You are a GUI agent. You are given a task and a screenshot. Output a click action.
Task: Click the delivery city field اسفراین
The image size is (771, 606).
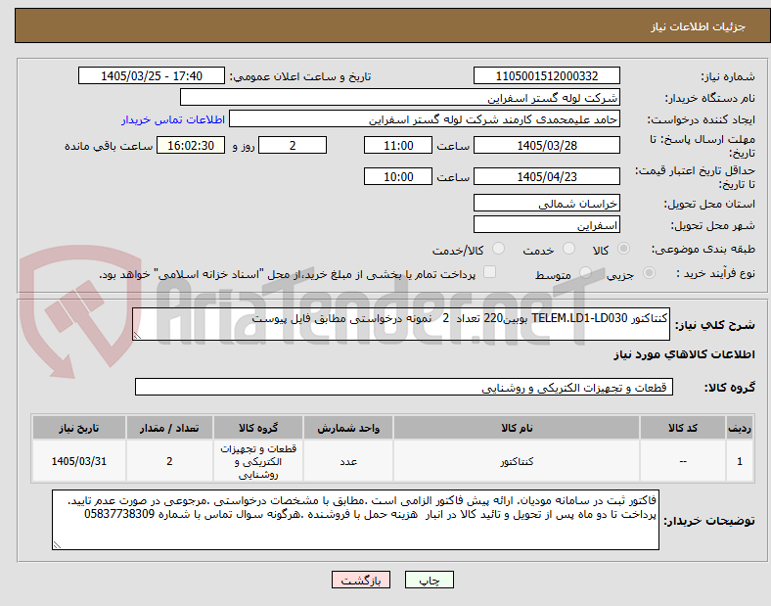click(x=547, y=225)
